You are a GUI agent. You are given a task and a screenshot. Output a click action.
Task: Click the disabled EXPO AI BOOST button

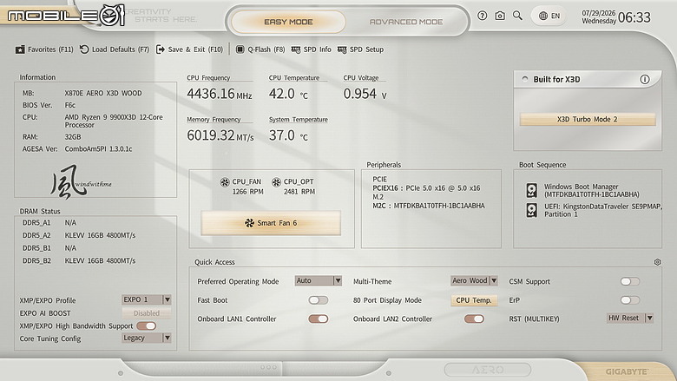click(147, 313)
